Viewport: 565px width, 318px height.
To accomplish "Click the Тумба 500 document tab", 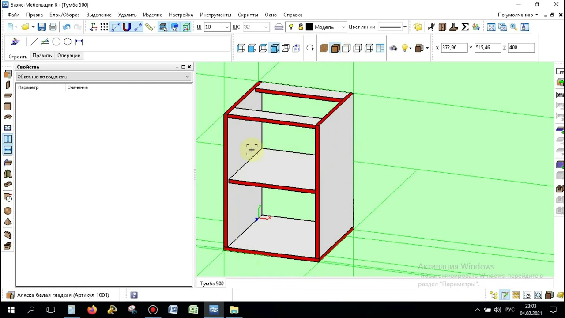I will tap(212, 284).
